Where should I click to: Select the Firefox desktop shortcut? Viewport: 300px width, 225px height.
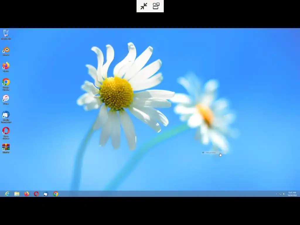pyautogui.click(x=6, y=67)
